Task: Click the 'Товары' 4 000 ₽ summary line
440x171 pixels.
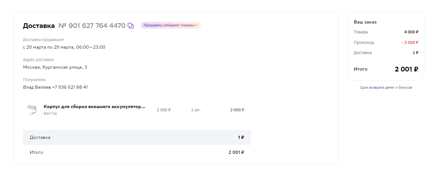Action: tap(386, 32)
